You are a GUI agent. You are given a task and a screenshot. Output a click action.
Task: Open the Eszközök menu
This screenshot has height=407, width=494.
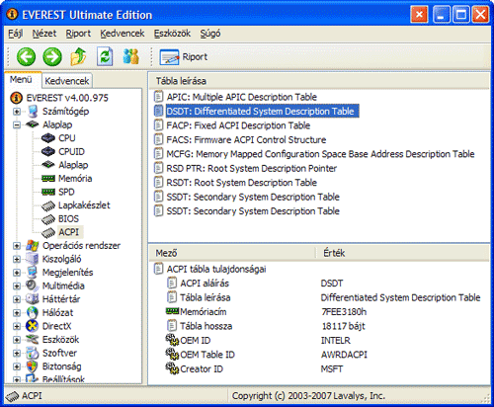tap(172, 34)
